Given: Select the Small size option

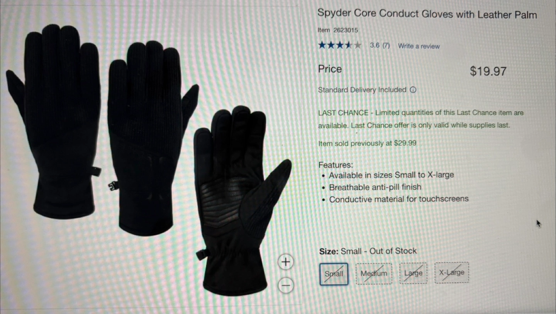Looking at the screenshot, I should pos(334,274).
